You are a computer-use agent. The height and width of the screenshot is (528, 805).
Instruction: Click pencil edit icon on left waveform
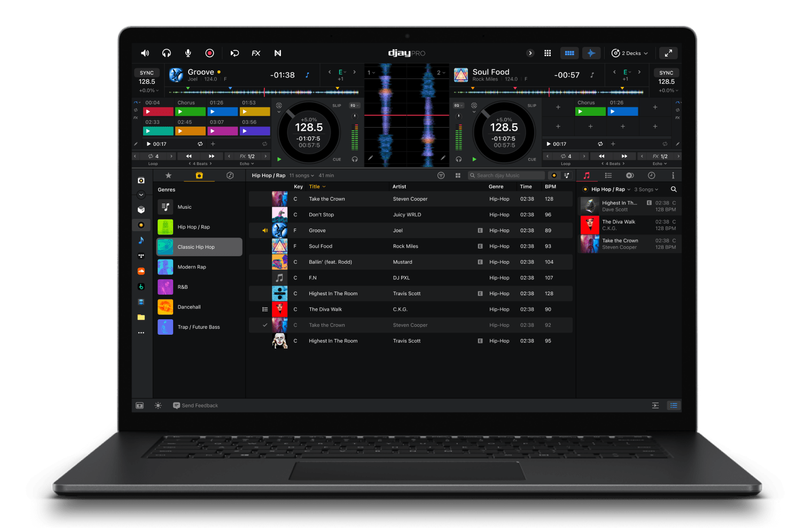coord(370,158)
